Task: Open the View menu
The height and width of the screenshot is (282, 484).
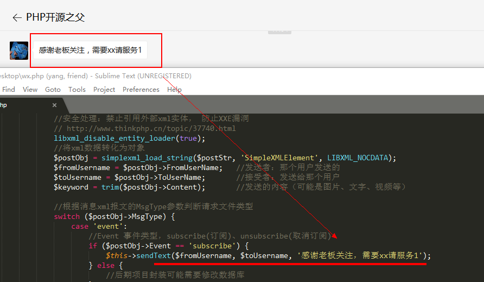Action: point(30,89)
